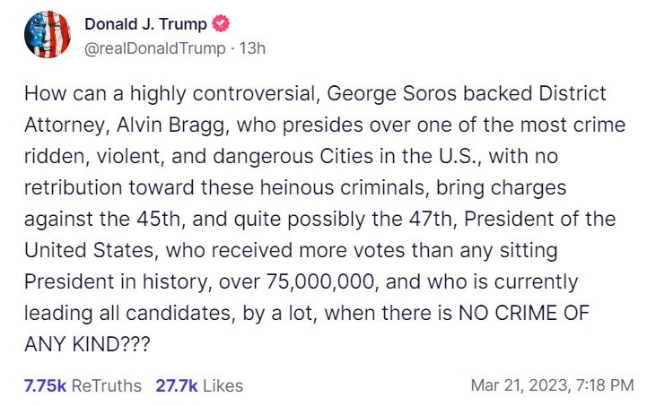Click the ReTruths label
This screenshot has width=647, height=406.
106,385
